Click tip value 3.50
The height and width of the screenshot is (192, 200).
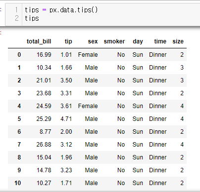(x=66, y=80)
